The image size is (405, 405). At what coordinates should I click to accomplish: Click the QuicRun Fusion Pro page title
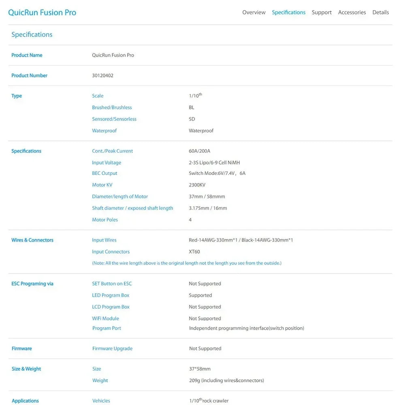pos(42,13)
